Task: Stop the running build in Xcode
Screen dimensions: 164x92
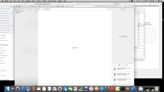Action: pos(27,6)
